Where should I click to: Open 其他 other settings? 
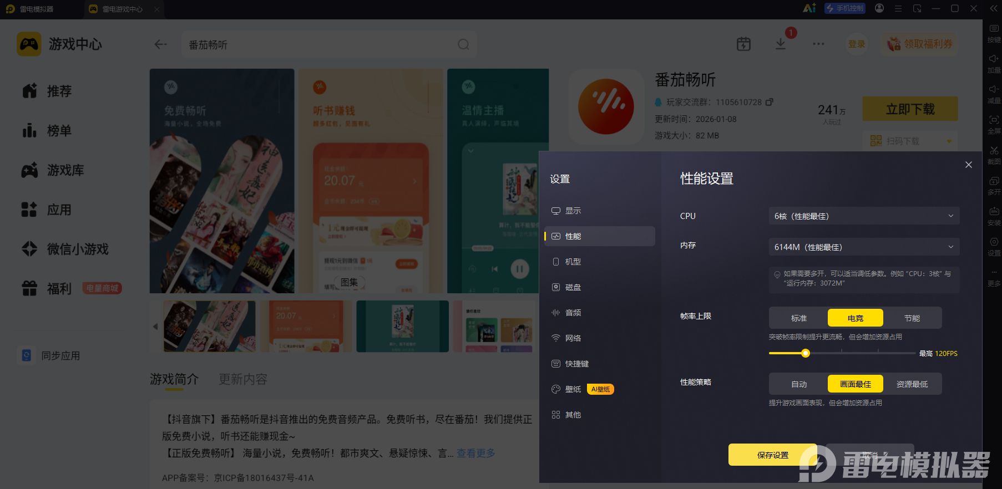click(600, 415)
